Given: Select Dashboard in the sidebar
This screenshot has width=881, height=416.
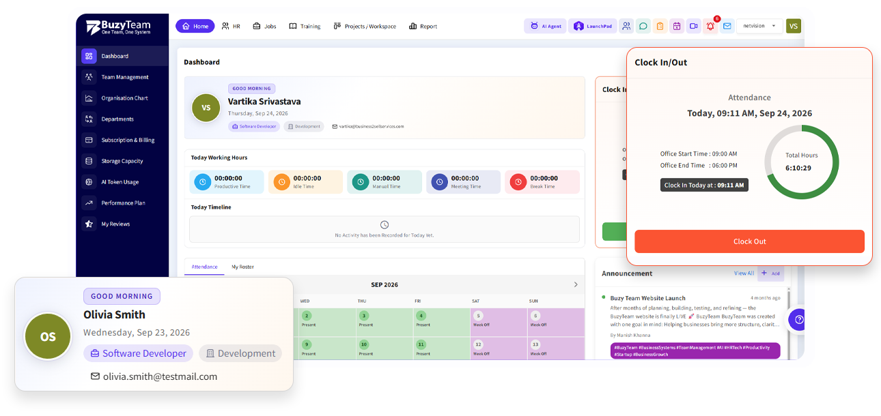Looking at the screenshot, I should pyautogui.click(x=122, y=56).
